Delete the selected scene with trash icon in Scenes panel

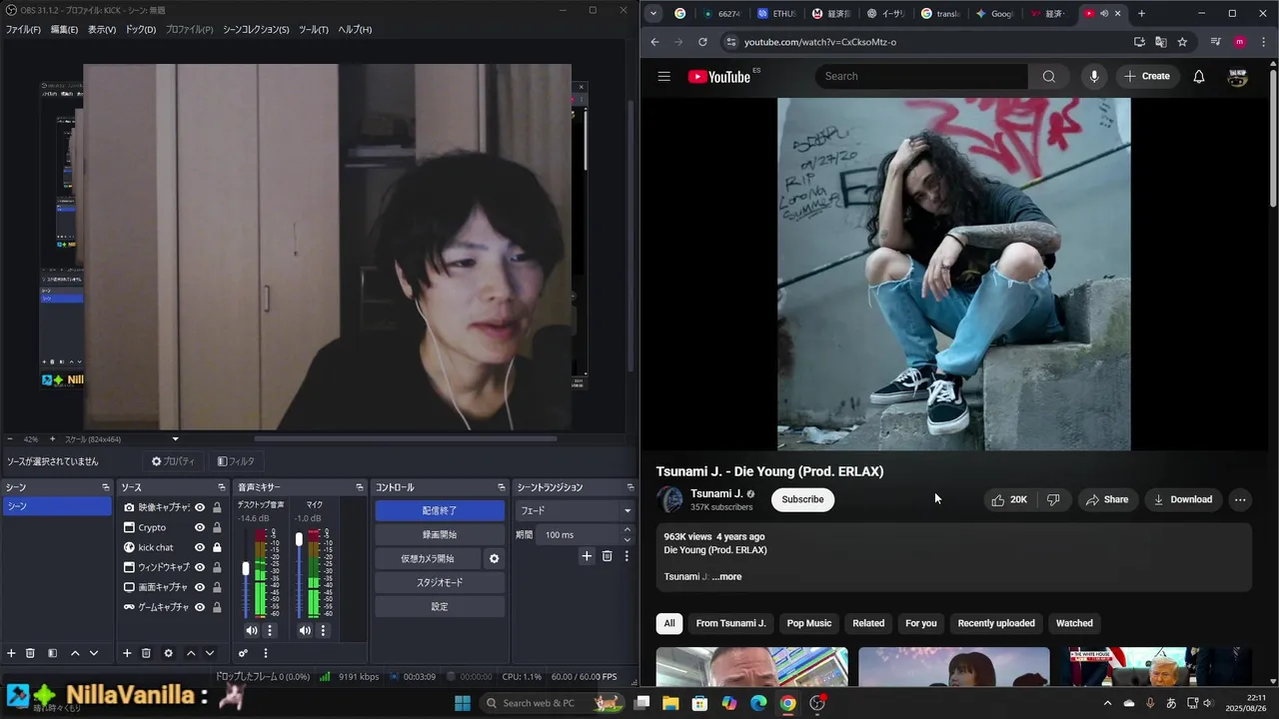[30, 653]
